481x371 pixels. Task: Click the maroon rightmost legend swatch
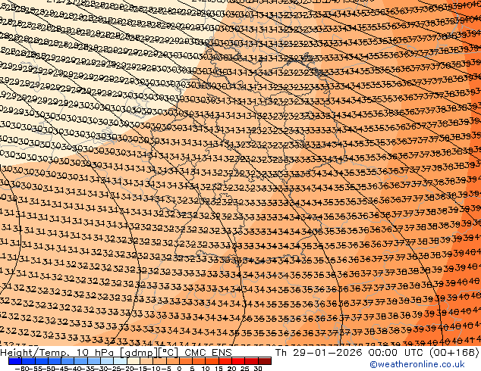point(265,361)
